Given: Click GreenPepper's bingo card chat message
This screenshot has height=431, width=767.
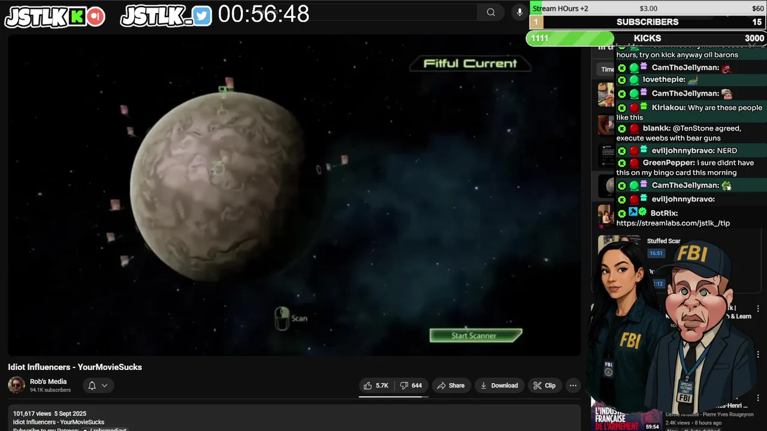Looking at the screenshot, I should (690, 168).
